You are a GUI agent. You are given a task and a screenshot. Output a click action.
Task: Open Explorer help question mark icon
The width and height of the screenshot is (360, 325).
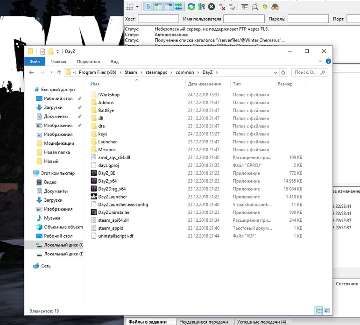point(328,61)
